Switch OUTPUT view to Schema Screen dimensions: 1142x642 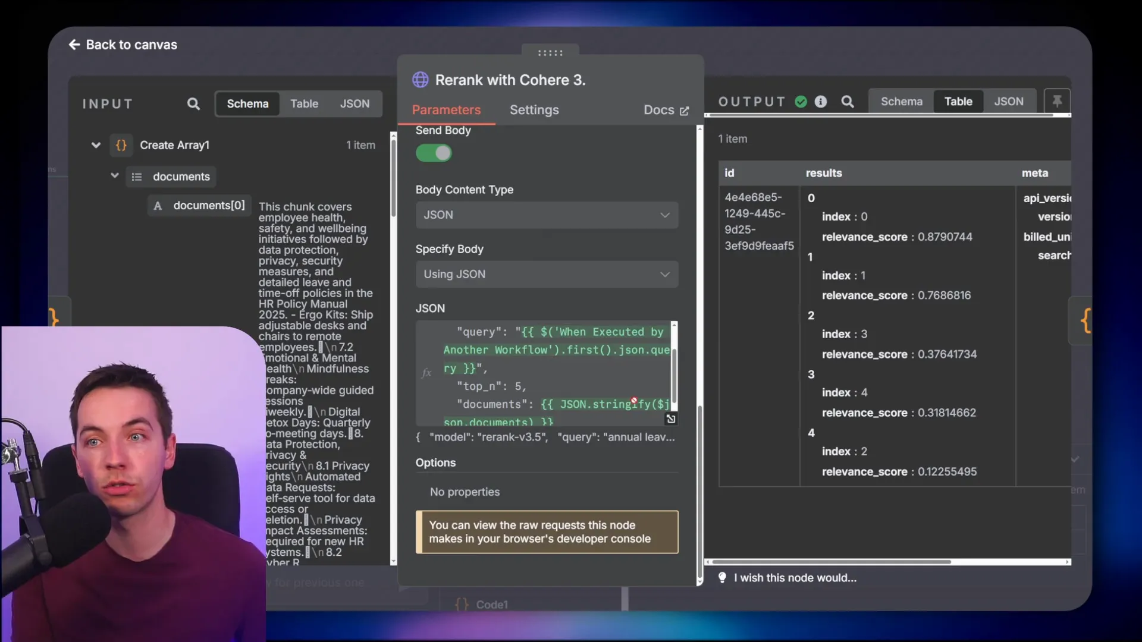pos(902,102)
